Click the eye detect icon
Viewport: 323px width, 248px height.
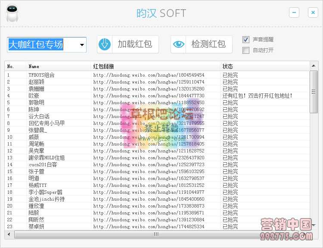[179, 44]
